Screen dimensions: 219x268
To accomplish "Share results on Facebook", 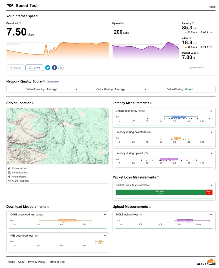I will coord(54,68).
